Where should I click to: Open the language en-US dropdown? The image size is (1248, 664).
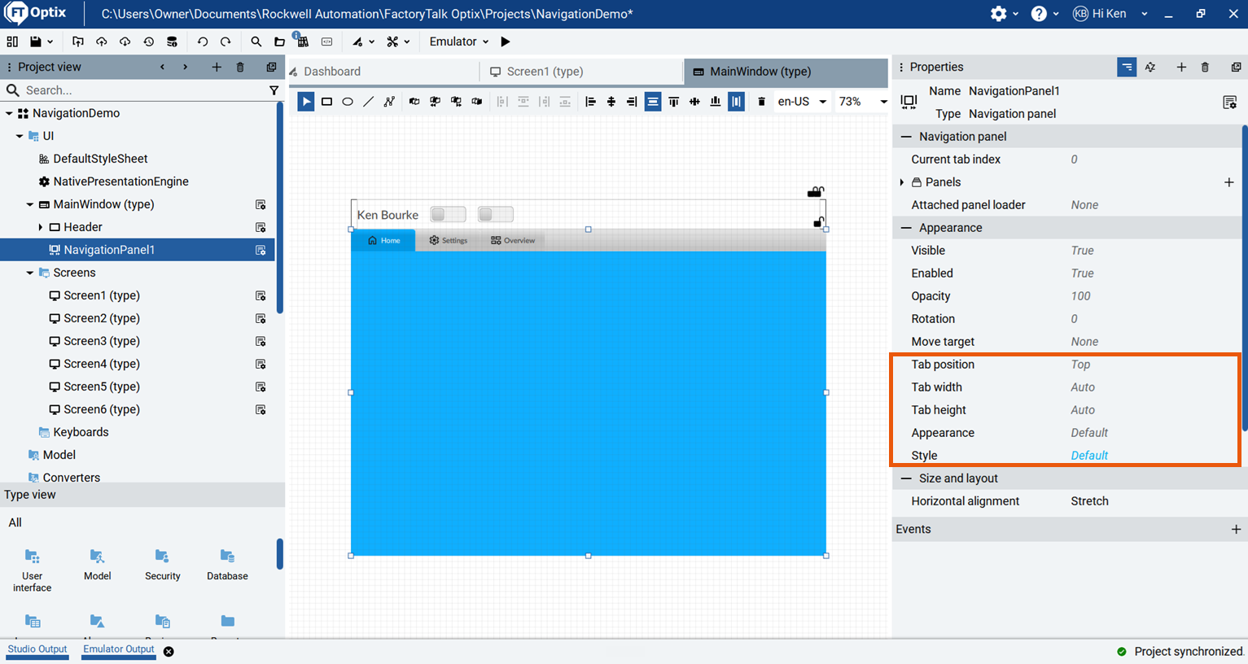coord(802,102)
